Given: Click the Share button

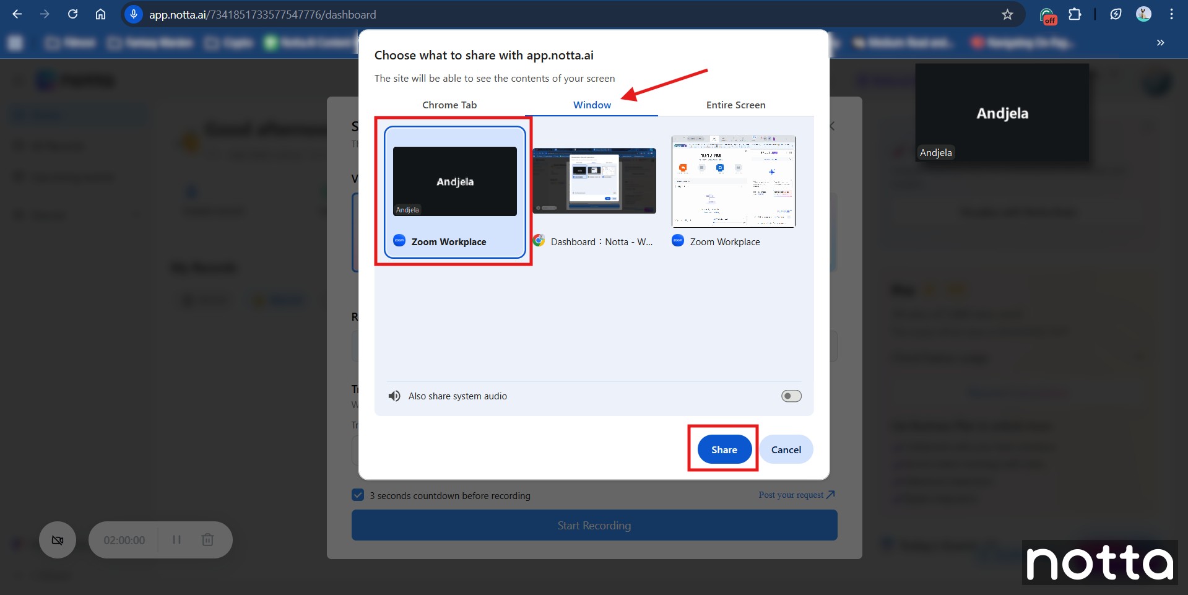Looking at the screenshot, I should click(x=724, y=450).
